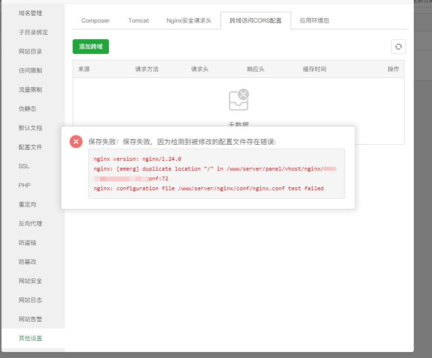Open 配置文件 sidebar item
This screenshot has height=358, width=432.
[30, 147]
